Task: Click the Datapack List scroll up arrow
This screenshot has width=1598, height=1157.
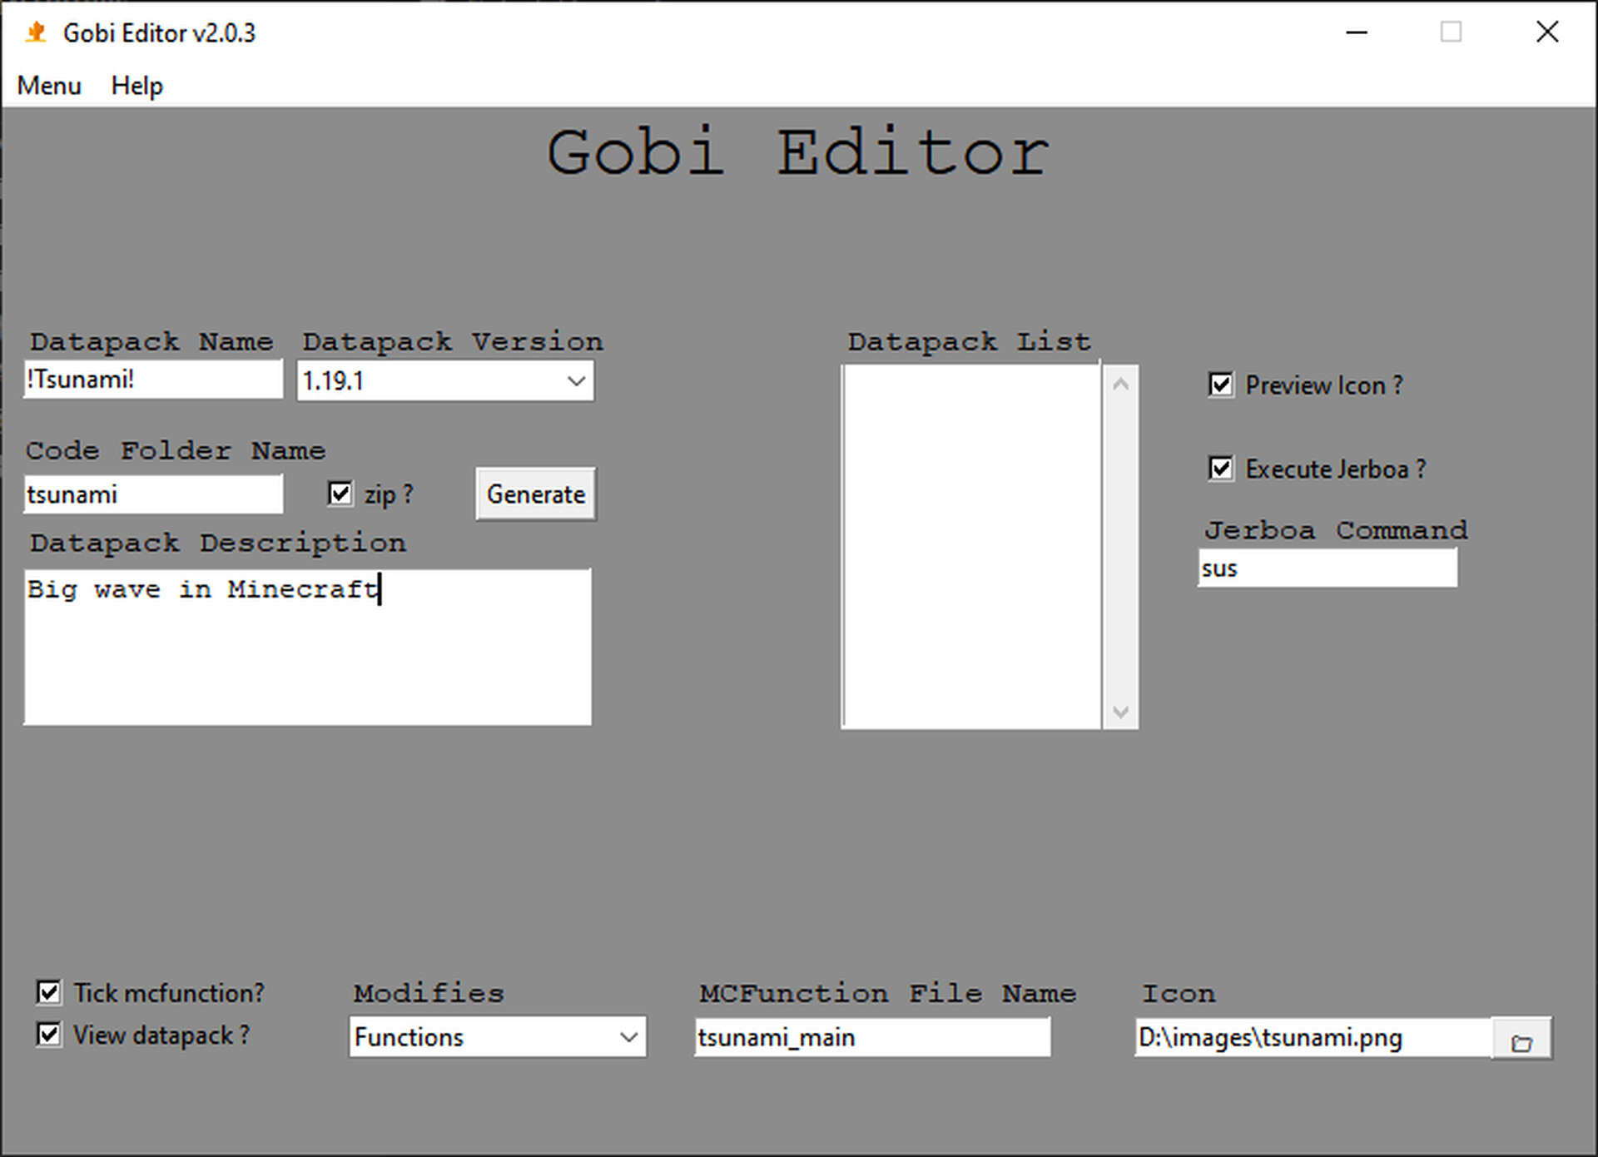Action: (x=1121, y=383)
